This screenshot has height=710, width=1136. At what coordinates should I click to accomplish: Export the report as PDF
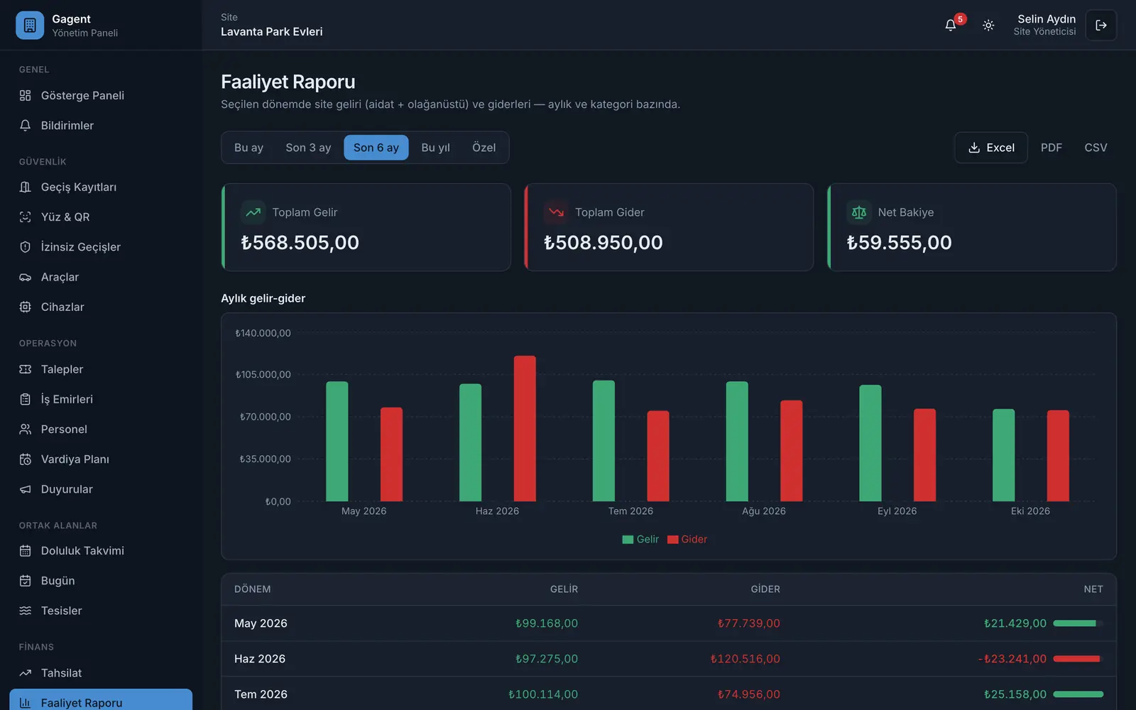coord(1052,148)
